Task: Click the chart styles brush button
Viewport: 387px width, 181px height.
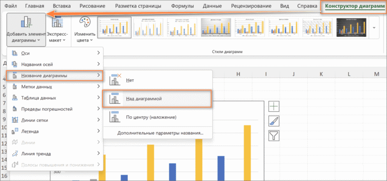Action: [x=274, y=121]
